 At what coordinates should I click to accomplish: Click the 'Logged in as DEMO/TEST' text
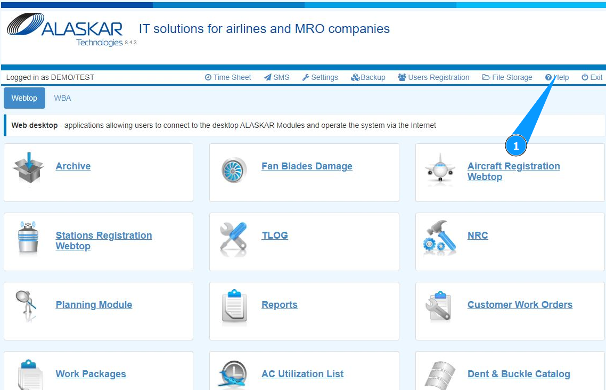(50, 77)
